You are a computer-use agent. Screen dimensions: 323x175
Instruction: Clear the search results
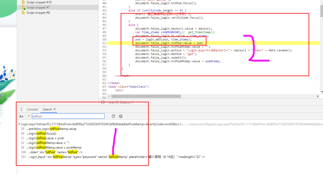point(121,116)
